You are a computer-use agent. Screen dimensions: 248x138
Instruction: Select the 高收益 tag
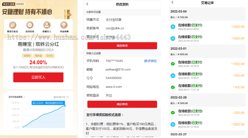point(38,56)
